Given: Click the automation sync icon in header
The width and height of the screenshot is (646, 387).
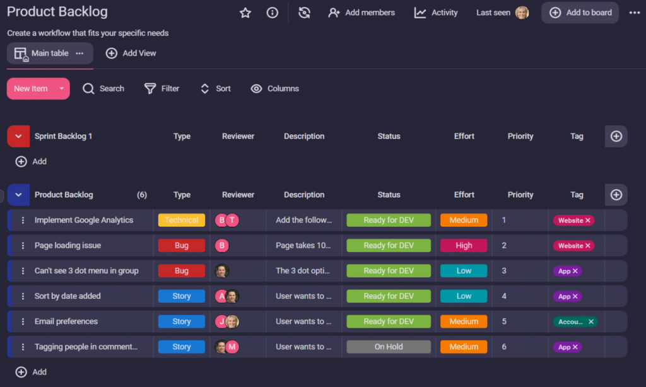Looking at the screenshot, I should (305, 13).
